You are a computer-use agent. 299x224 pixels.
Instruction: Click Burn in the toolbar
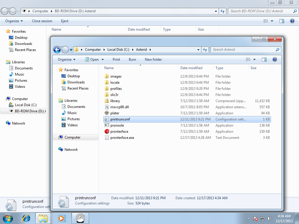[132, 60]
